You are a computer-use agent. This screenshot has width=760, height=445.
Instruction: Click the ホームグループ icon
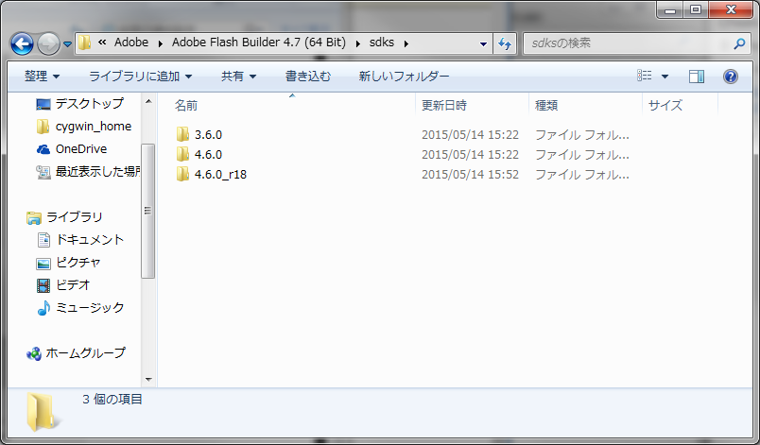pos(34,354)
